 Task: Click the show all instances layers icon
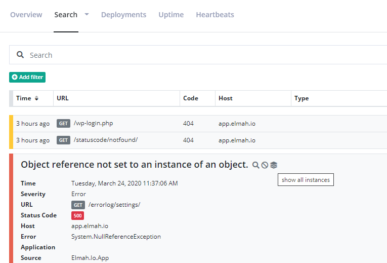[x=274, y=165]
